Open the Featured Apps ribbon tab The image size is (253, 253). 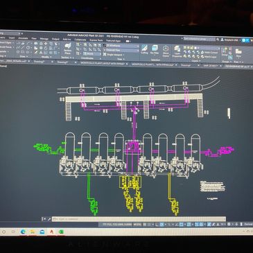click(x=113, y=40)
